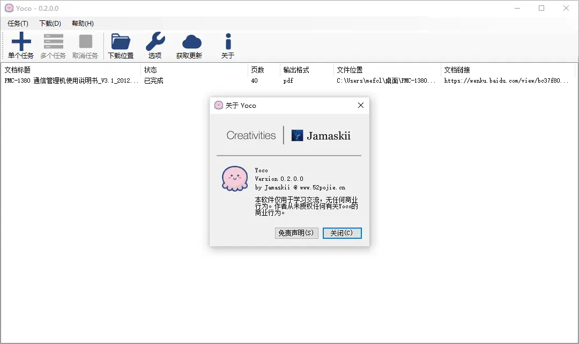Image resolution: width=579 pixels, height=344 pixels.
Task: Close the Yoco main window
Action: pyautogui.click(x=566, y=8)
